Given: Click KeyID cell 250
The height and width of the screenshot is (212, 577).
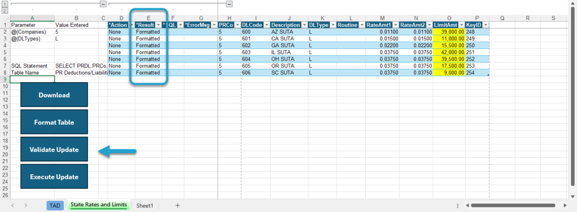Looking at the screenshot, I should pyautogui.click(x=477, y=46).
